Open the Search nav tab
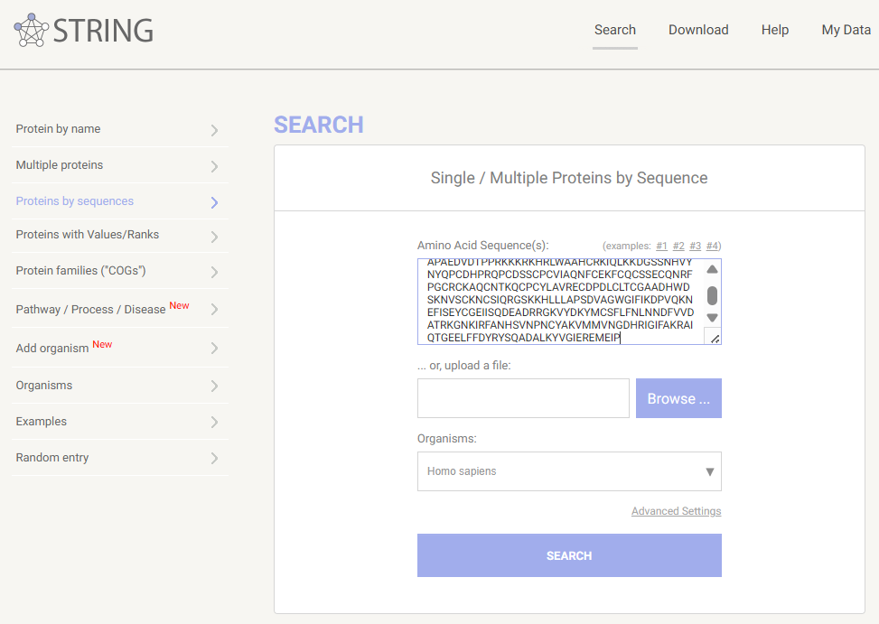This screenshot has height=624, width=879. [x=615, y=30]
